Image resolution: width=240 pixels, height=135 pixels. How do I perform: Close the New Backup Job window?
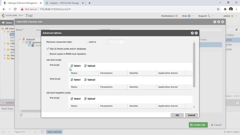point(222,22)
